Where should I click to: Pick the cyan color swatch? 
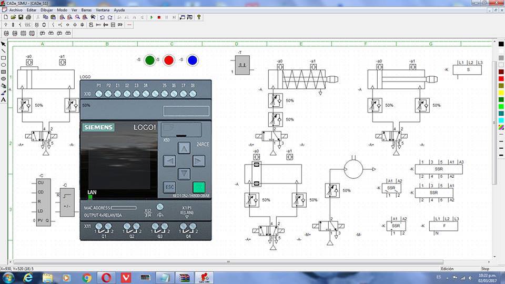point(501,120)
